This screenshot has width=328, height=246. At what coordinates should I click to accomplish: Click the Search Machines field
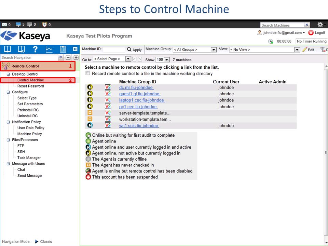tap(283, 25)
